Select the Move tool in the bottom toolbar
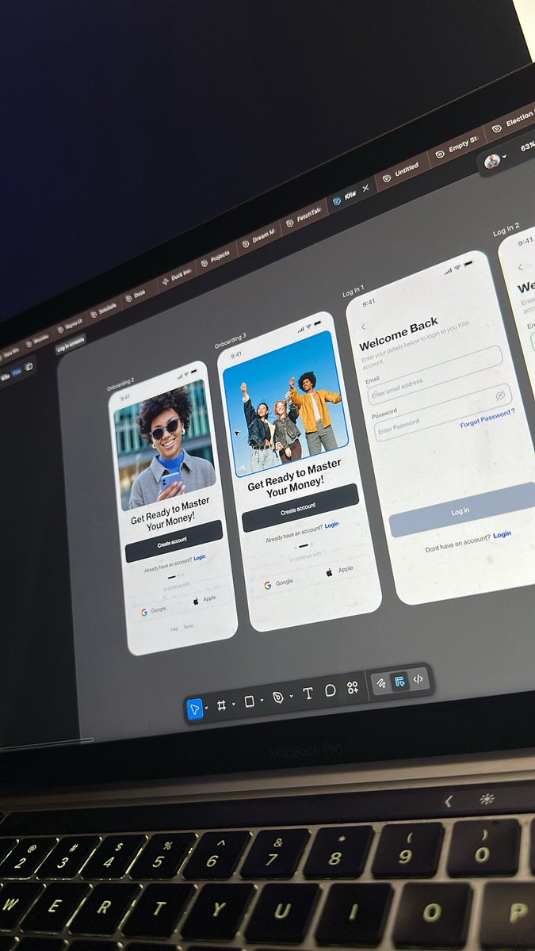 click(x=195, y=708)
